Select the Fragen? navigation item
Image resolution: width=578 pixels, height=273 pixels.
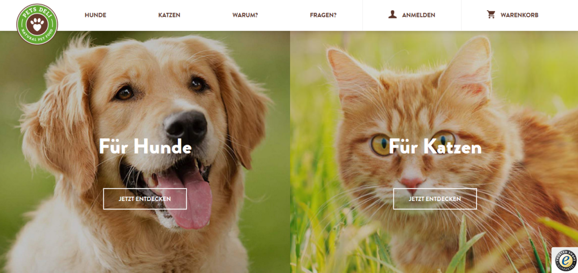[323, 15]
